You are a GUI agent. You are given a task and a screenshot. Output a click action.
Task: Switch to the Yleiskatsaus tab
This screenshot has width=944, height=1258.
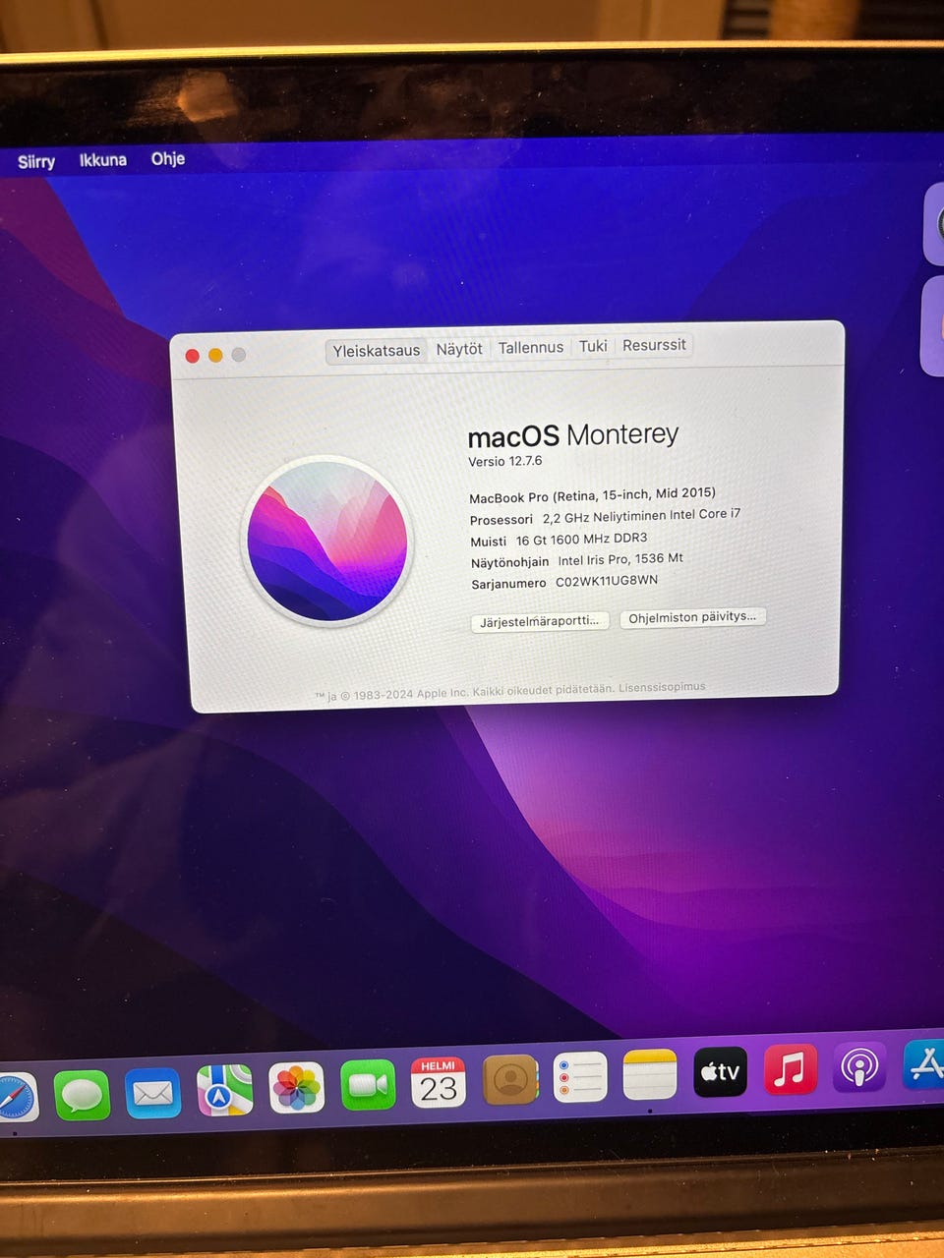(x=376, y=350)
